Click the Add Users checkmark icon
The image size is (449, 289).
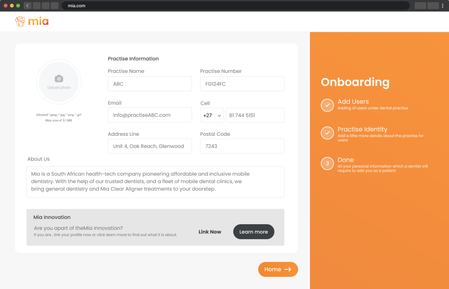click(x=327, y=105)
